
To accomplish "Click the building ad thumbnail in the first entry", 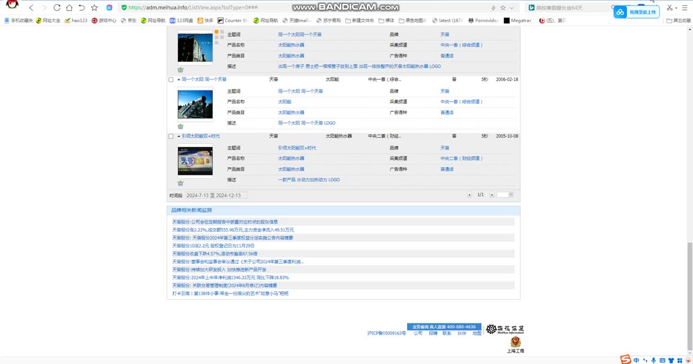I will pos(195,48).
